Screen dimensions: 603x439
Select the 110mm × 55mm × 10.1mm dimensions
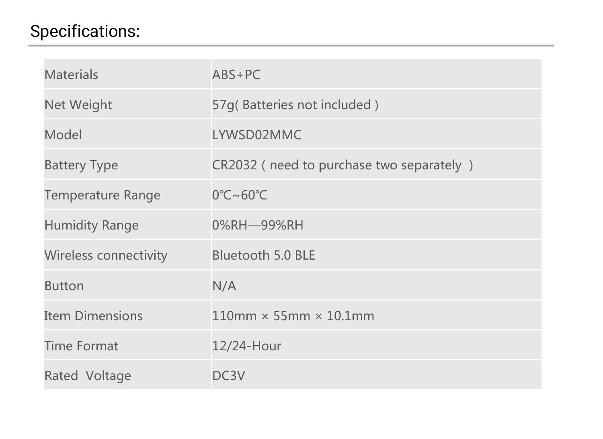point(293,316)
